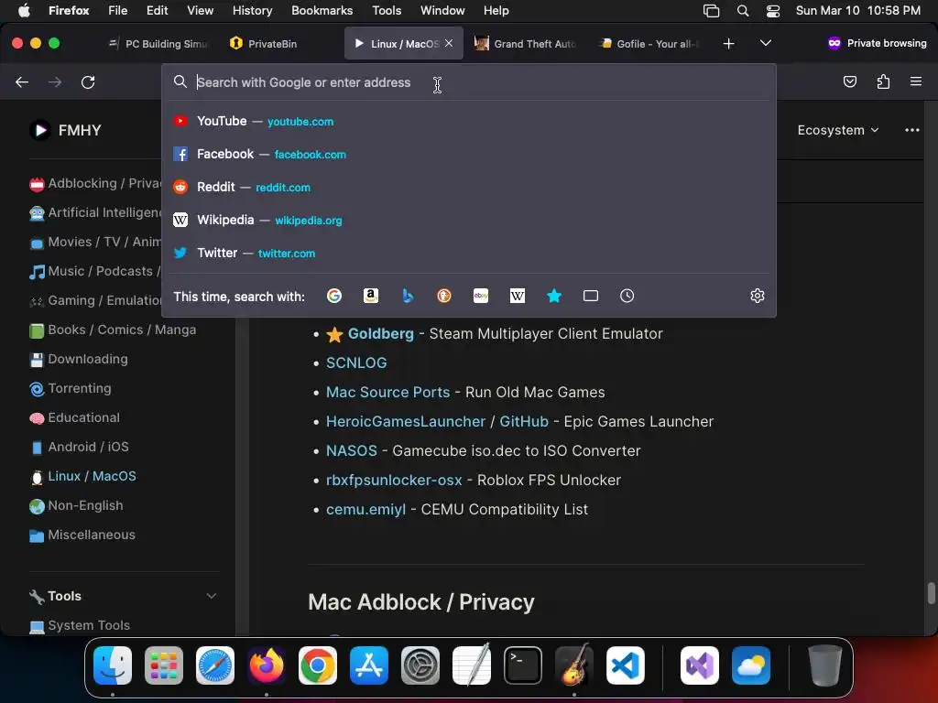Launch Visual Studio Code from the dock
The width and height of the screenshot is (938, 703).
click(626, 665)
